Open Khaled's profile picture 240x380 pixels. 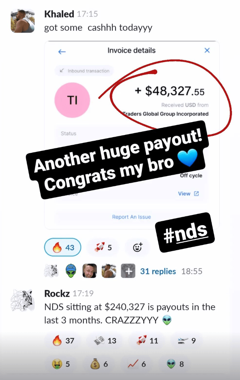23,21
